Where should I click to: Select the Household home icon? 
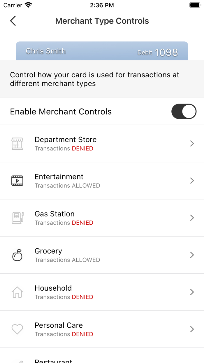tap(17, 292)
